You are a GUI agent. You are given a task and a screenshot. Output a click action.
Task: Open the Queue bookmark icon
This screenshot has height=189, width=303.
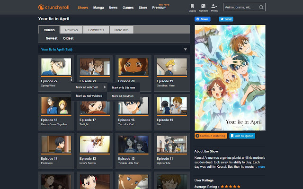[192, 6]
